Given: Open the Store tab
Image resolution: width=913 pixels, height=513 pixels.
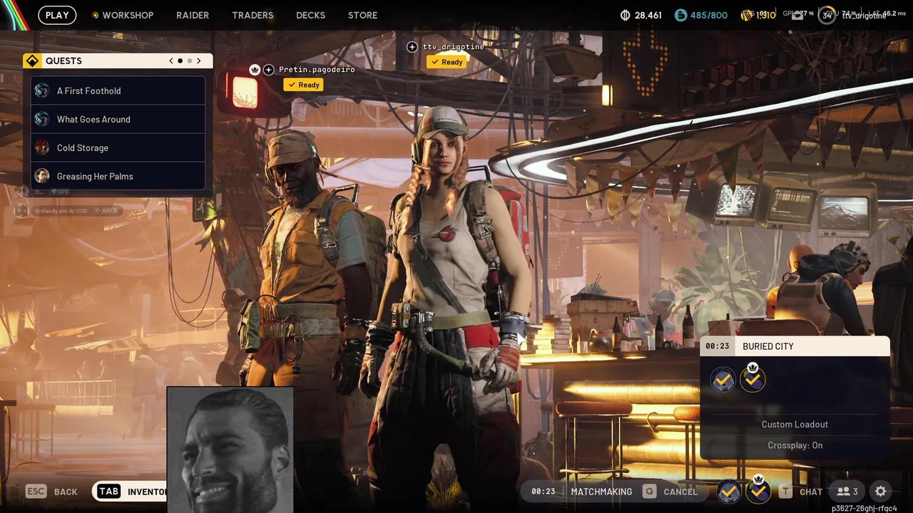Looking at the screenshot, I should coord(362,15).
